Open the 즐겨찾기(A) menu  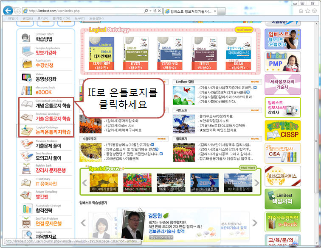[61, 18]
